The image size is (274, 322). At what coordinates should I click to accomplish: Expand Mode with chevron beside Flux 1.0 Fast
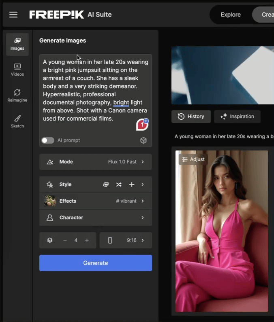click(143, 162)
